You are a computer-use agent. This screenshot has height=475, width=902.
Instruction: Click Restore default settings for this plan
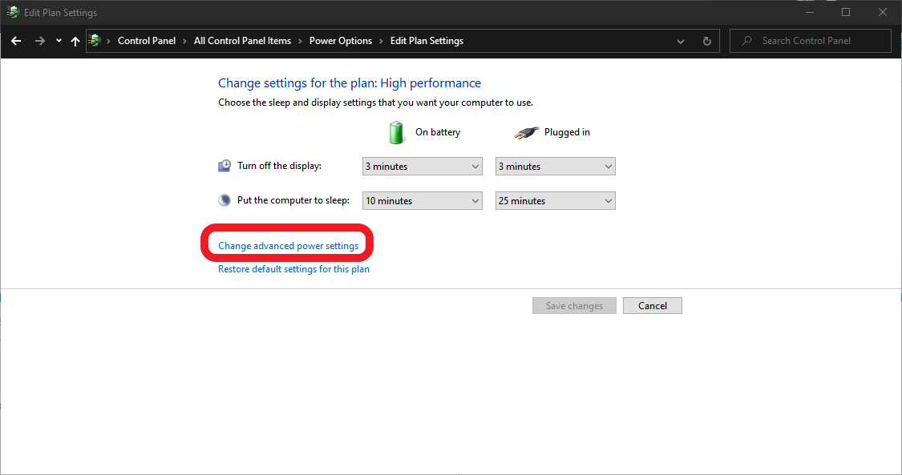(293, 269)
